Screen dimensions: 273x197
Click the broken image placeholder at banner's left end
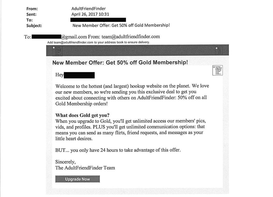click(x=58, y=50)
